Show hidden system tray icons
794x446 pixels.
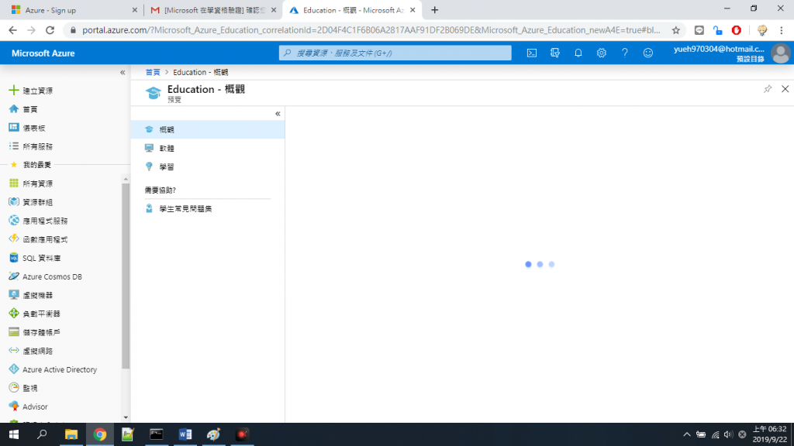687,434
